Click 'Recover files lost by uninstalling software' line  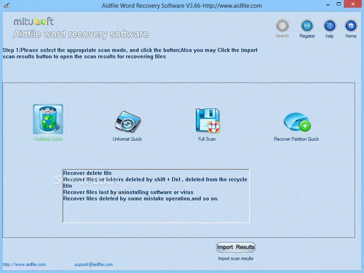pos(128,192)
